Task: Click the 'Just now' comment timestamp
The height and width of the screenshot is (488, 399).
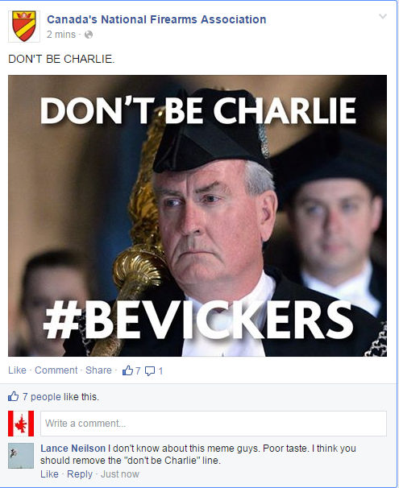Action: 120,474
